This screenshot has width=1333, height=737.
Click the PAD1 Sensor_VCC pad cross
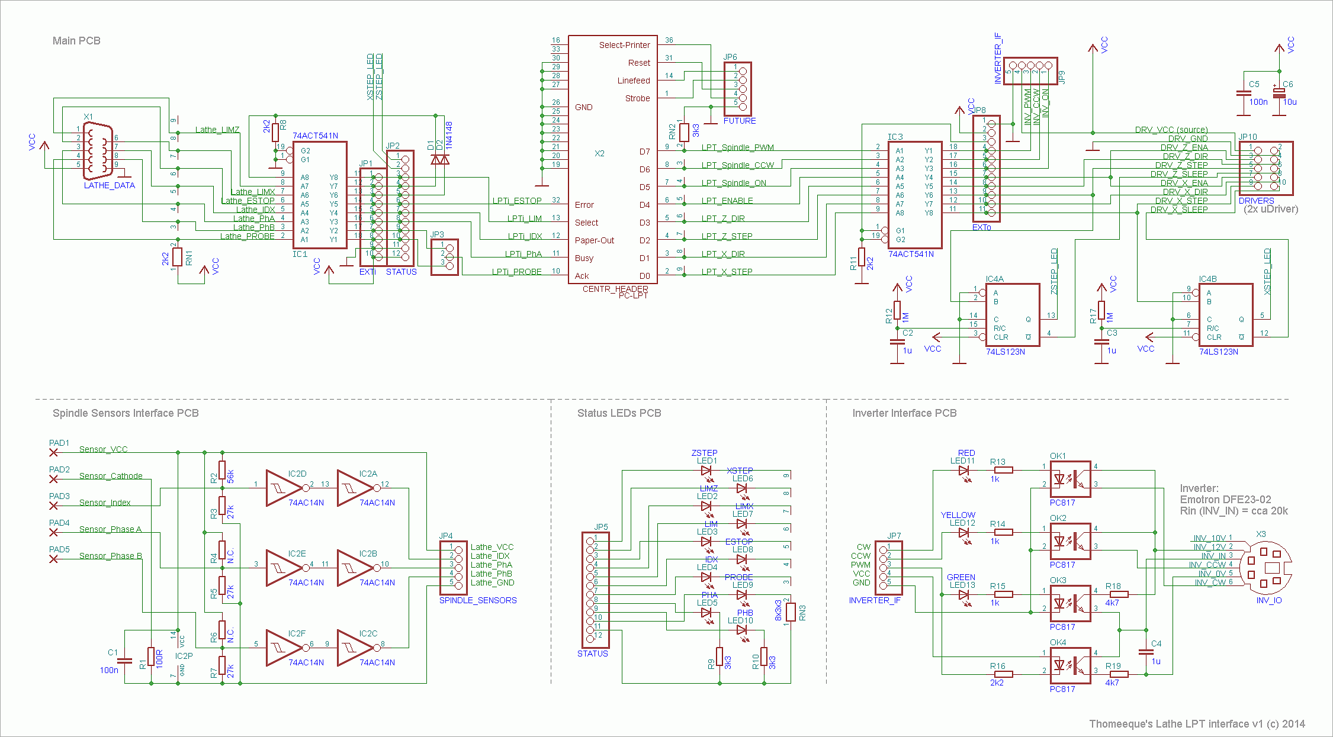(x=53, y=452)
